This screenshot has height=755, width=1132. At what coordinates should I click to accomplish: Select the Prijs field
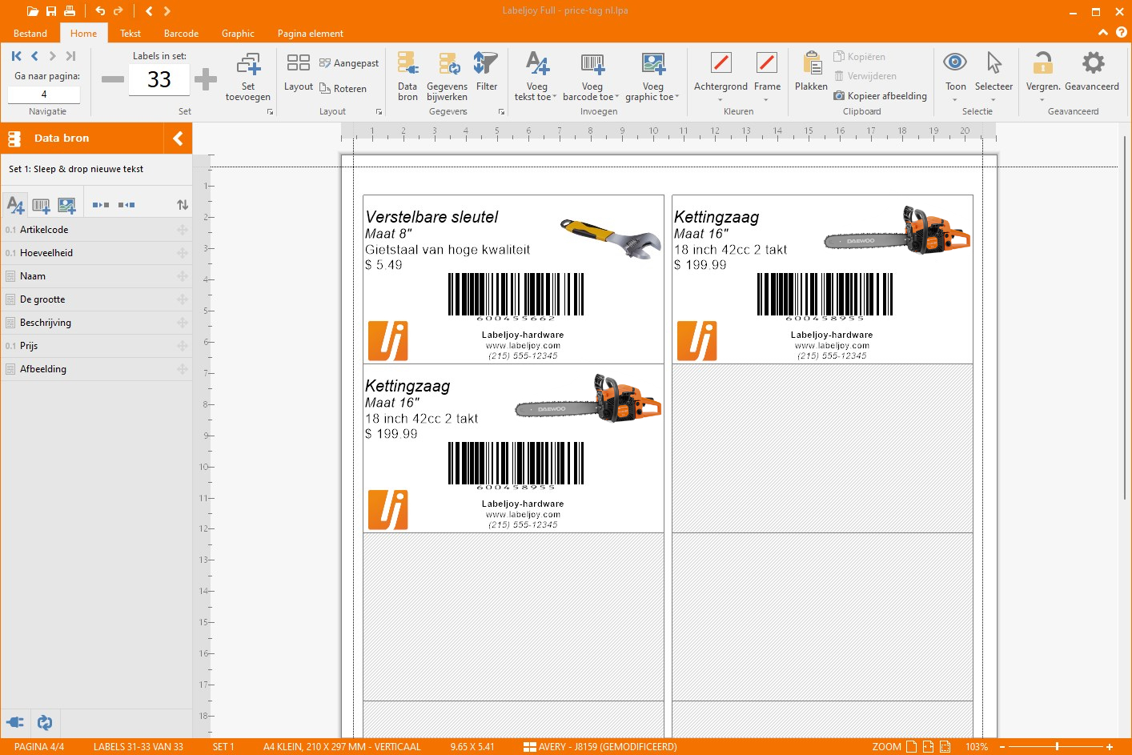[96, 346]
